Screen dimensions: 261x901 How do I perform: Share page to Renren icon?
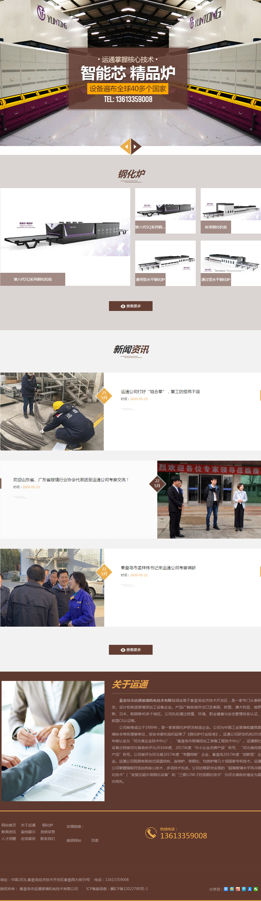coord(250,889)
